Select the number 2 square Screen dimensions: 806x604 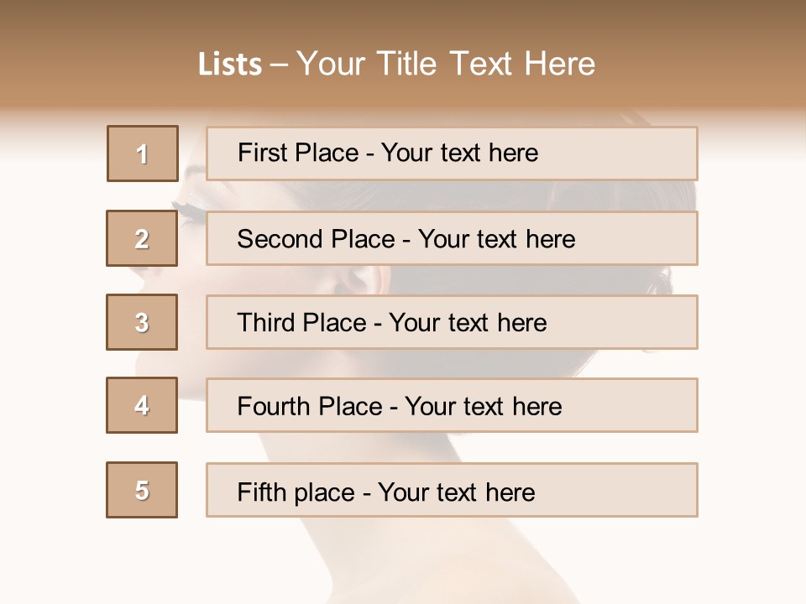point(142,238)
